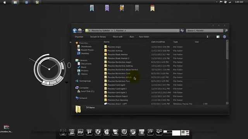Click the New folder button

144,37
